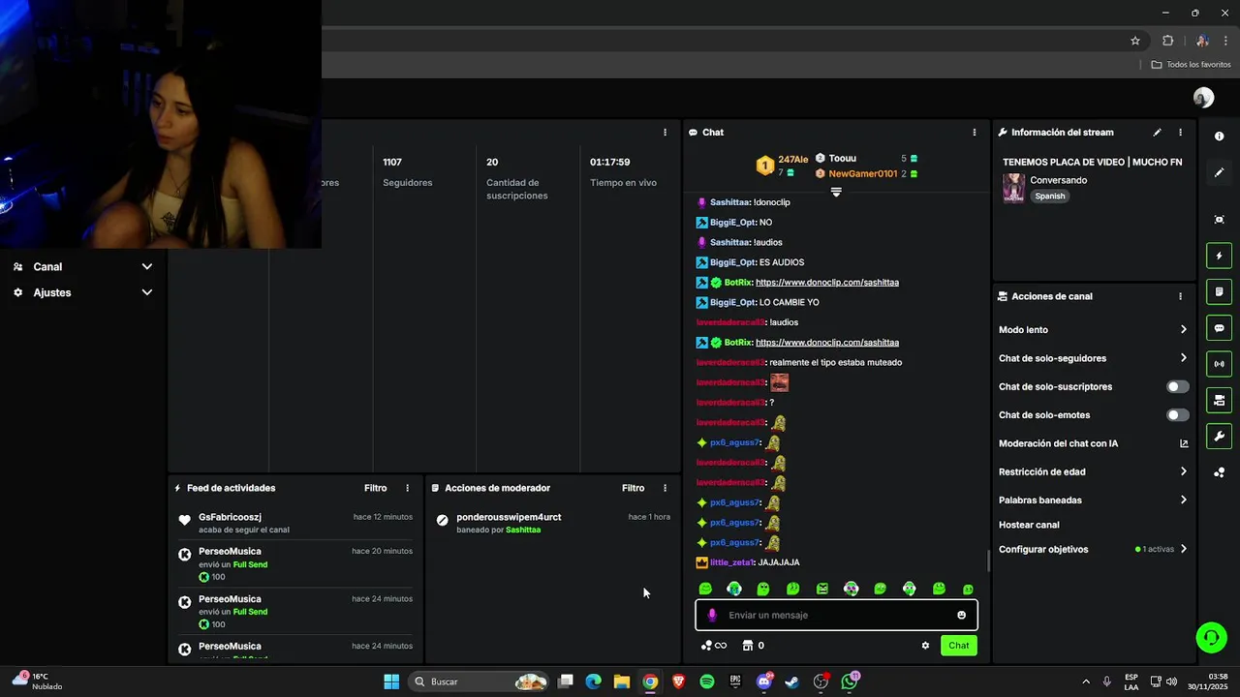The height and width of the screenshot is (697, 1240).
Task: Click the Windows taskbar Buscar search box
Action: pyautogui.click(x=479, y=682)
